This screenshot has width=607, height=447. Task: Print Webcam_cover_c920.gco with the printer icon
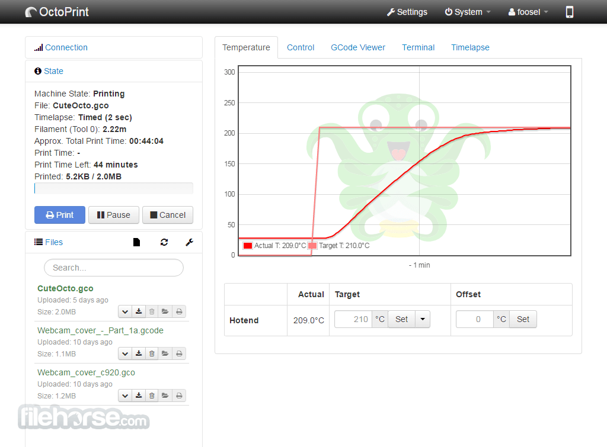pos(179,395)
